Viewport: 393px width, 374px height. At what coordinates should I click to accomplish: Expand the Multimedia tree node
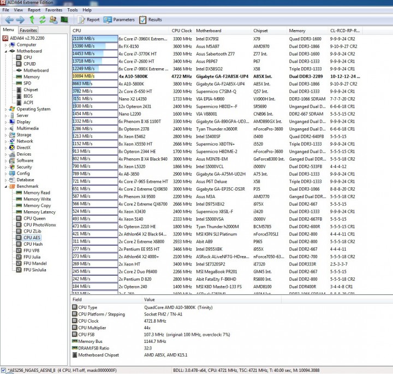click(x=6, y=129)
